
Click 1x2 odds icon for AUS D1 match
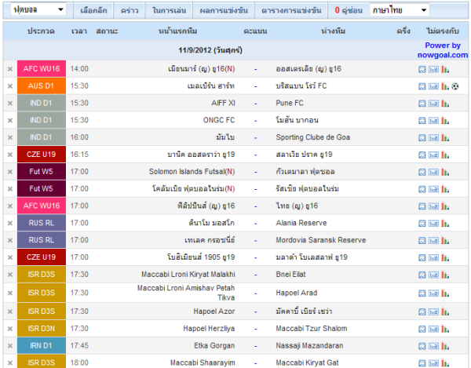(433, 87)
